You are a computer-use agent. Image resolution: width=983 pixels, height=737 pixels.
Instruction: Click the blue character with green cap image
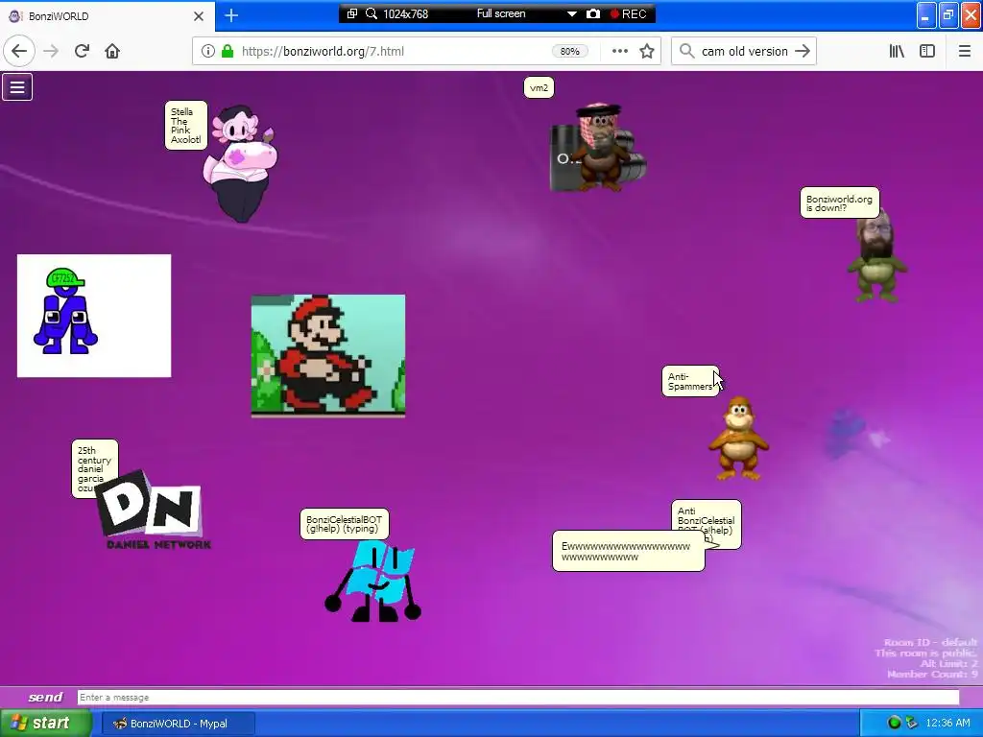pos(94,316)
